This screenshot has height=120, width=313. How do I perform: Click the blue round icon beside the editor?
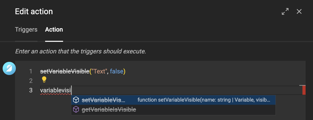pos(9,69)
